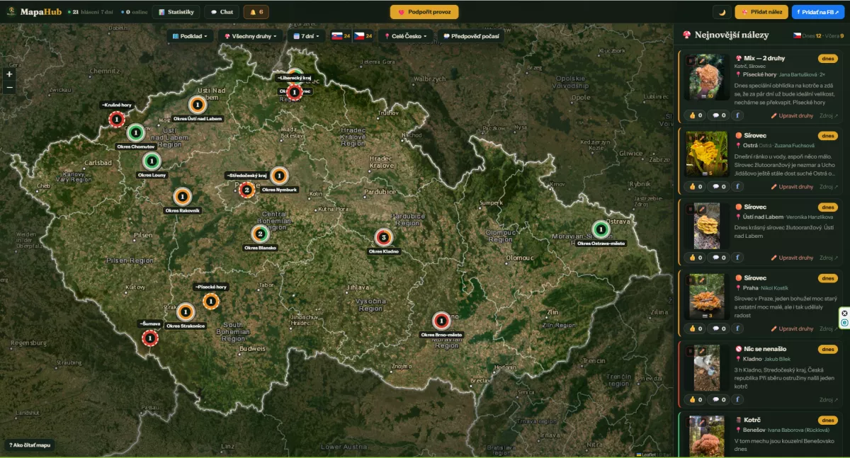This screenshot has width=850, height=458.
Task: Like the Sírovec Ostrá post
Action: [x=696, y=187]
